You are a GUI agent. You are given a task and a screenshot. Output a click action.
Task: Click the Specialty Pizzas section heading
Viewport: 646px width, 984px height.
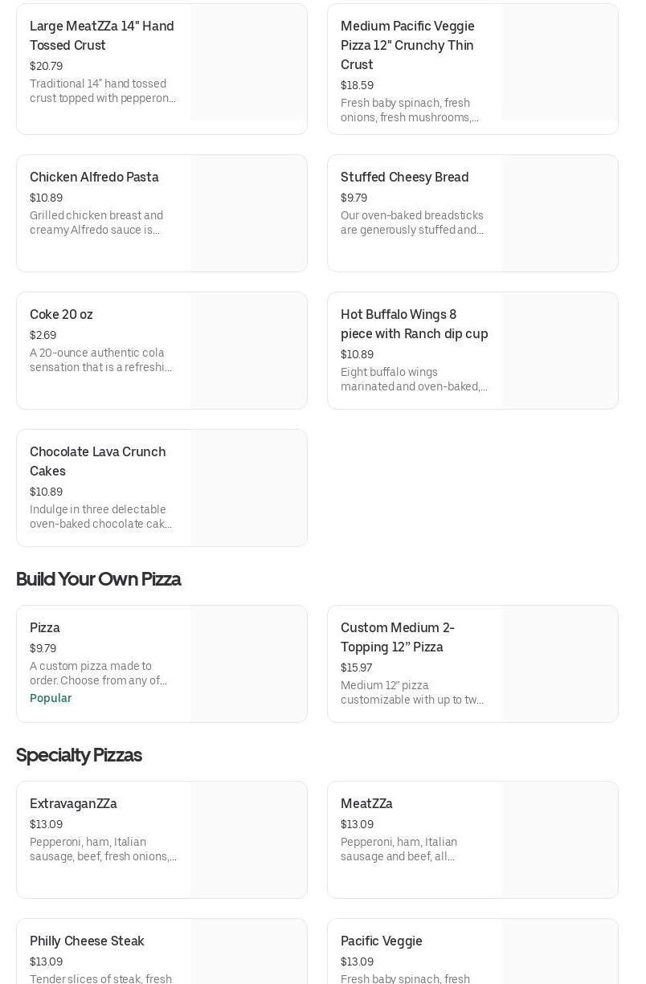(x=79, y=755)
